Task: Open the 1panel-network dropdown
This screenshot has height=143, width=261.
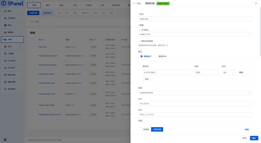Action: tap(195, 93)
